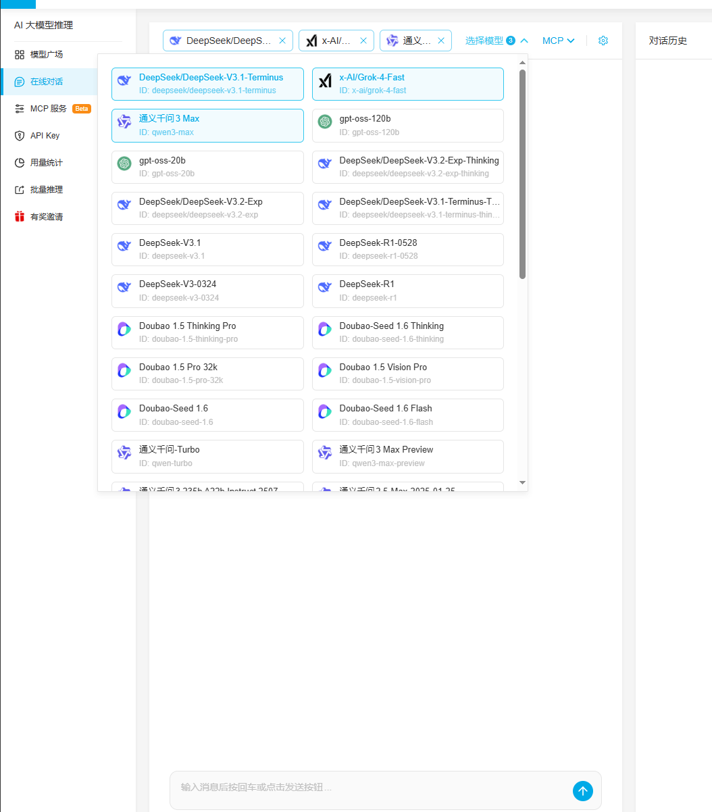712x812 pixels.
Task: Select DeepSeek-V3.1-Terminus-Thinking model card
Action: 408,208
